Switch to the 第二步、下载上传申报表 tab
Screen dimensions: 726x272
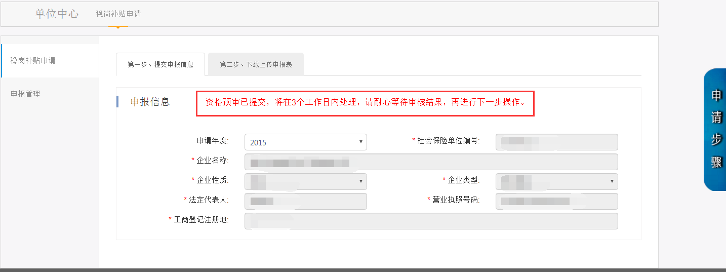coord(256,64)
